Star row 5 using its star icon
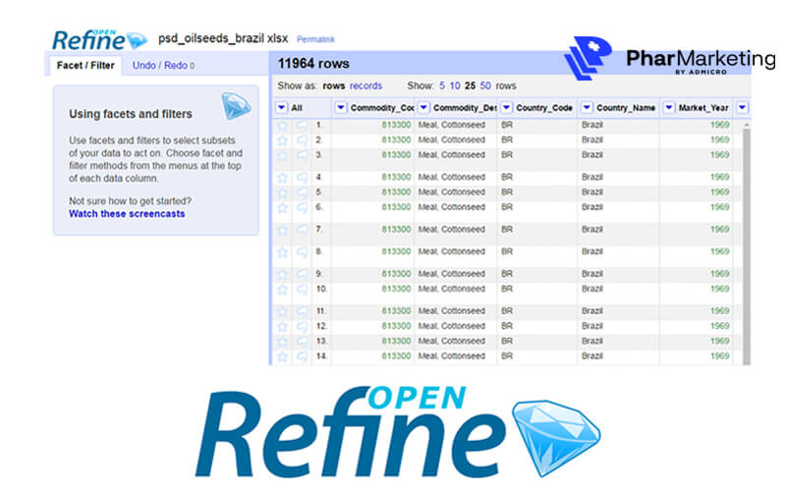The image size is (786, 491). (x=282, y=192)
